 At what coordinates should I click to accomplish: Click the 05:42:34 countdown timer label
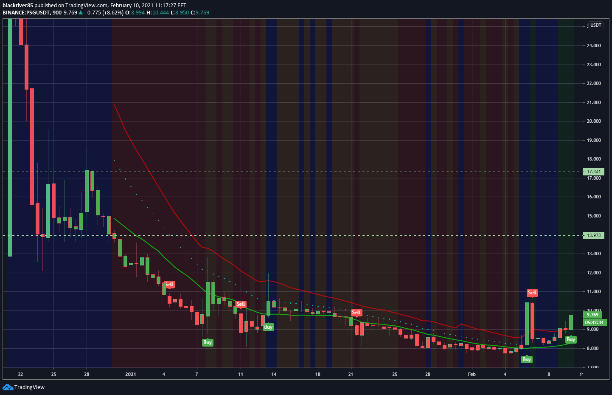(594, 322)
